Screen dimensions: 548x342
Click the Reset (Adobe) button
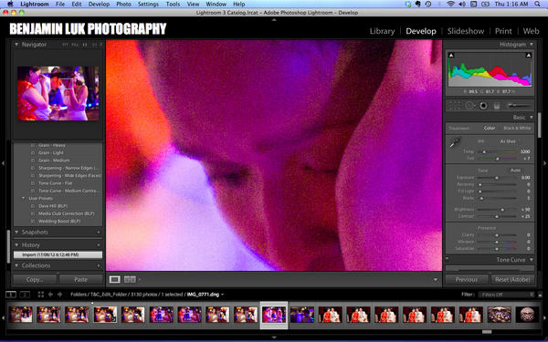click(512, 280)
